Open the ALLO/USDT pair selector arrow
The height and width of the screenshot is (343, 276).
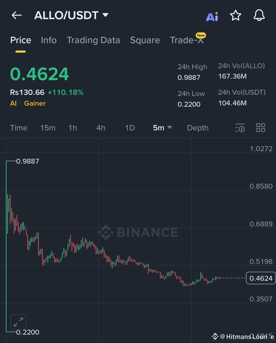pos(105,15)
